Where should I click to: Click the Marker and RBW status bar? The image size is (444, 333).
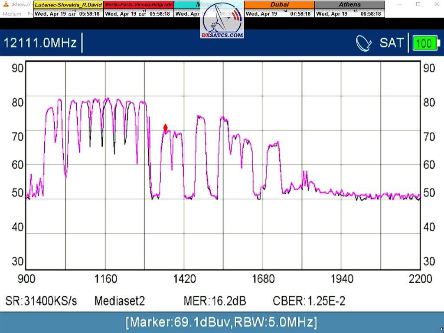(222, 322)
